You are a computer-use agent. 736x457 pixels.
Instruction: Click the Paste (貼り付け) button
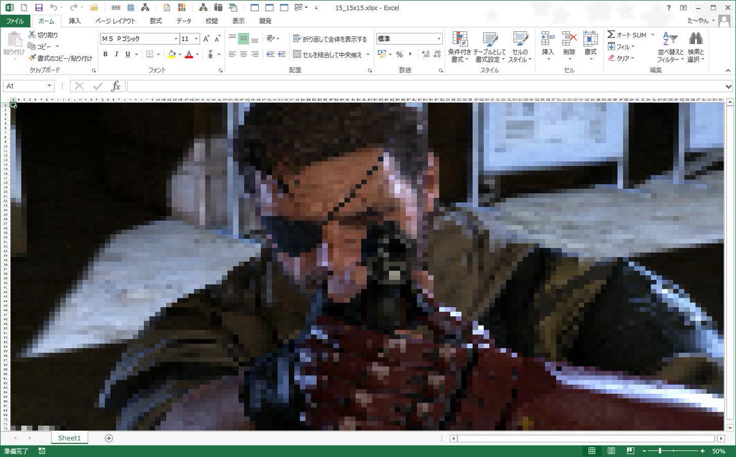point(14,45)
